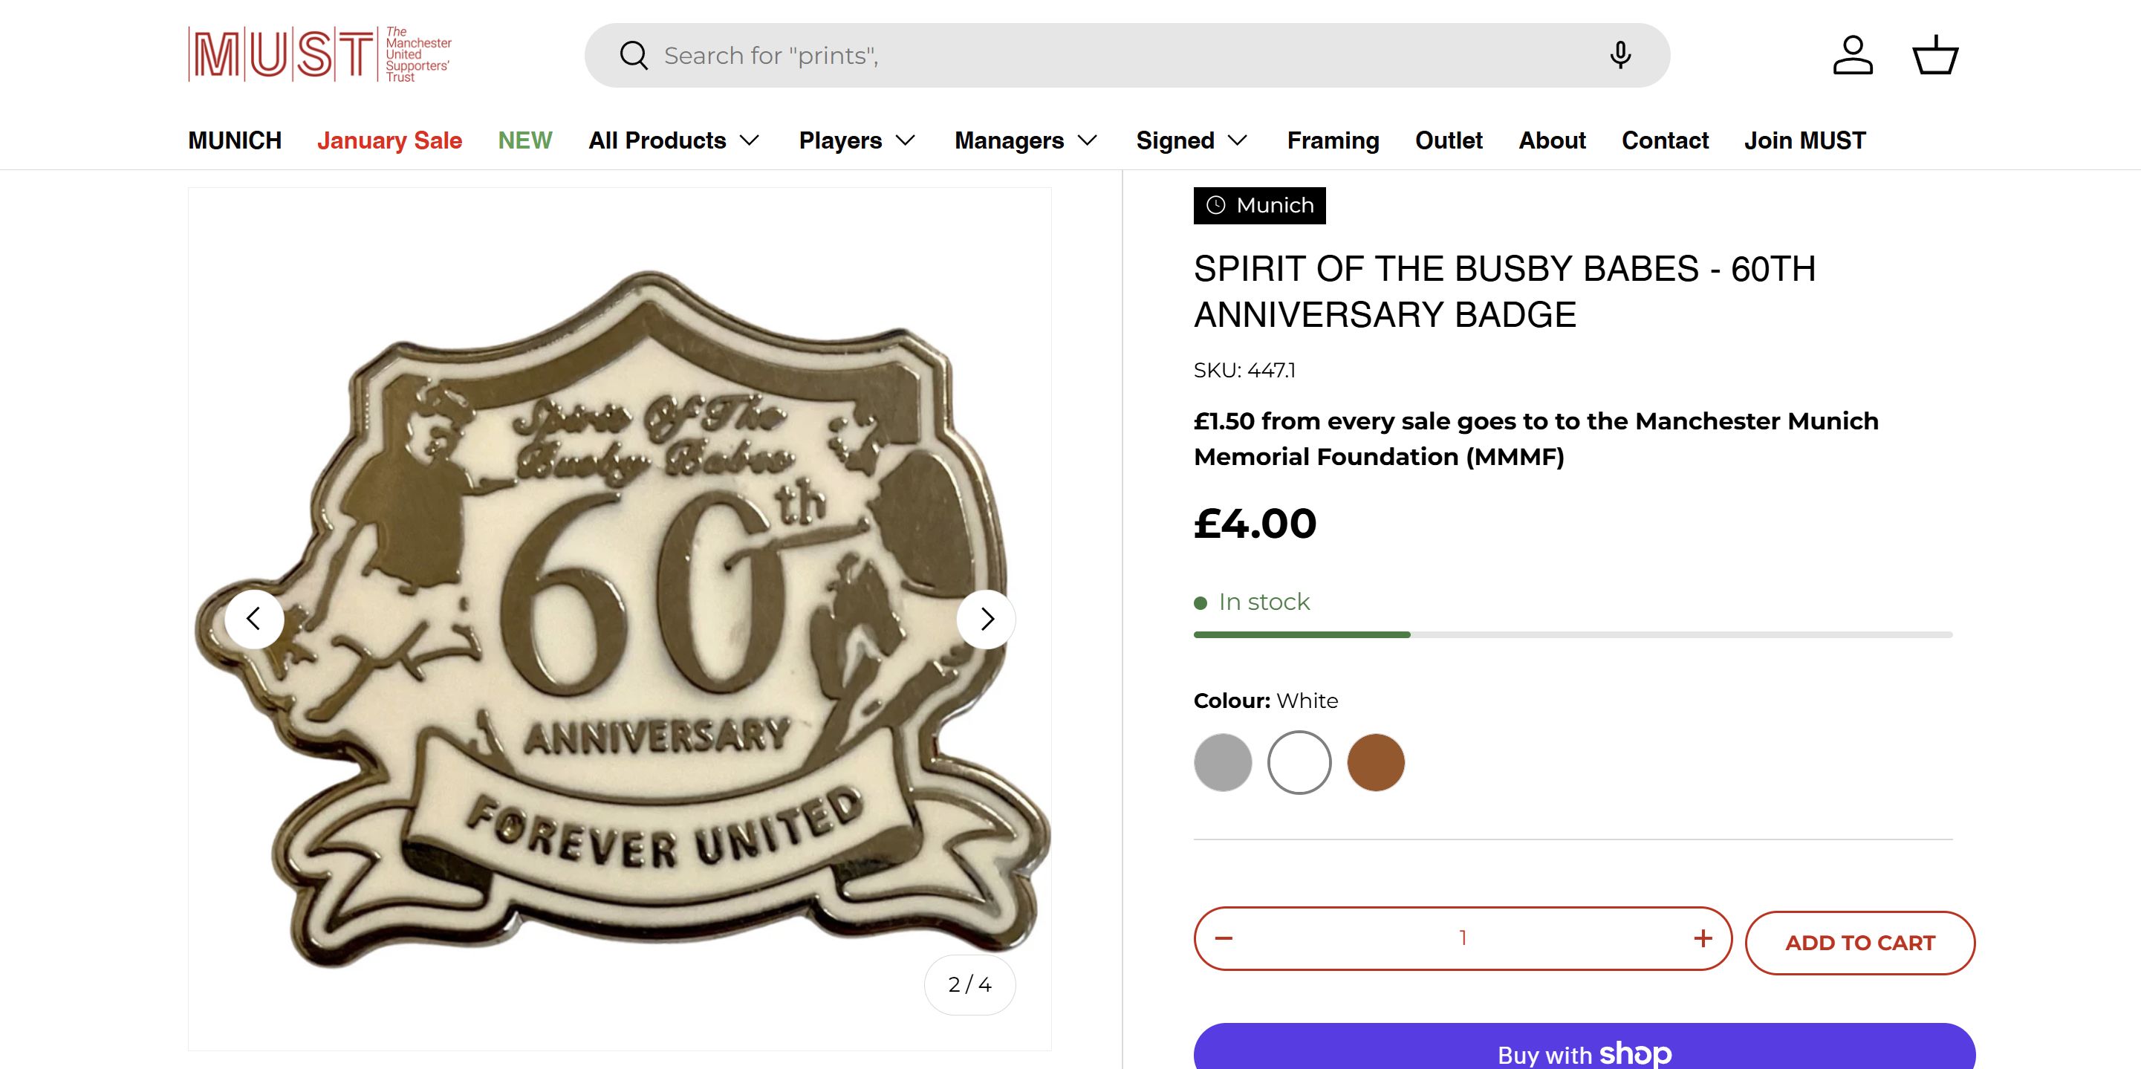Increase quantity with the plus icon
2141x1069 pixels.
click(x=1702, y=938)
